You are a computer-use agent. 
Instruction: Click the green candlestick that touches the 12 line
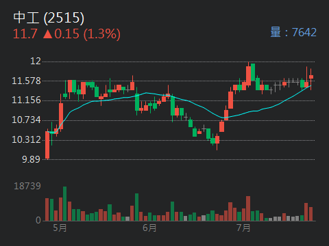pyautogui.click(x=253, y=72)
